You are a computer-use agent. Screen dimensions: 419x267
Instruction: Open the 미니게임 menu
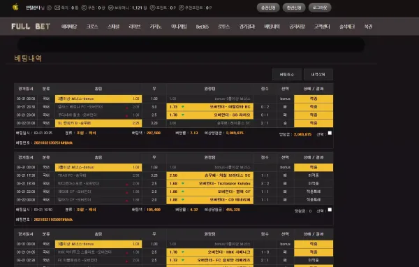tap(179, 27)
